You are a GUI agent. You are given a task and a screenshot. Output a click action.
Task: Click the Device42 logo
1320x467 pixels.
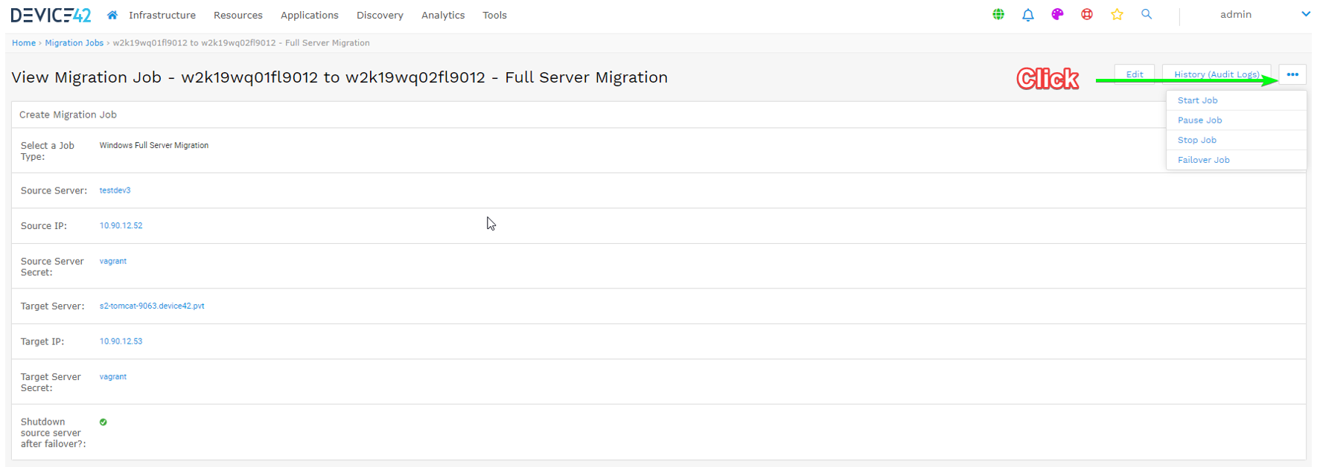pos(51,15)
